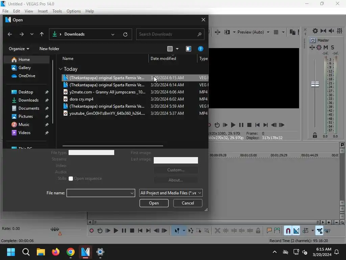This screenshot has width=346, height=260.
Task: Select the Zoom Edit tool
Action: click(x=207, y=231)
